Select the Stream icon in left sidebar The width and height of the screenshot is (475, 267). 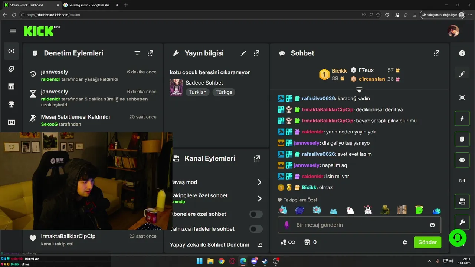tap(12, 51)
